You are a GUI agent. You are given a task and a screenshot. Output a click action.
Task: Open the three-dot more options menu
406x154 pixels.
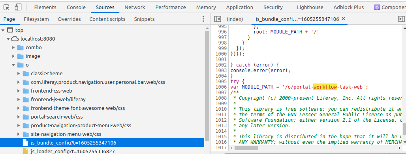(x=203, y=19)
